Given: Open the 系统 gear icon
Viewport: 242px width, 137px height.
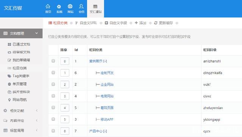Looking at the screenshot, I should click(59, 7).
